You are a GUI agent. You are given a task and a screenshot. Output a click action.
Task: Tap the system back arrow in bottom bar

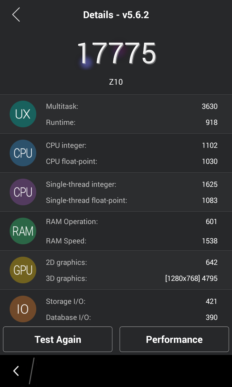tap(16, 371)
